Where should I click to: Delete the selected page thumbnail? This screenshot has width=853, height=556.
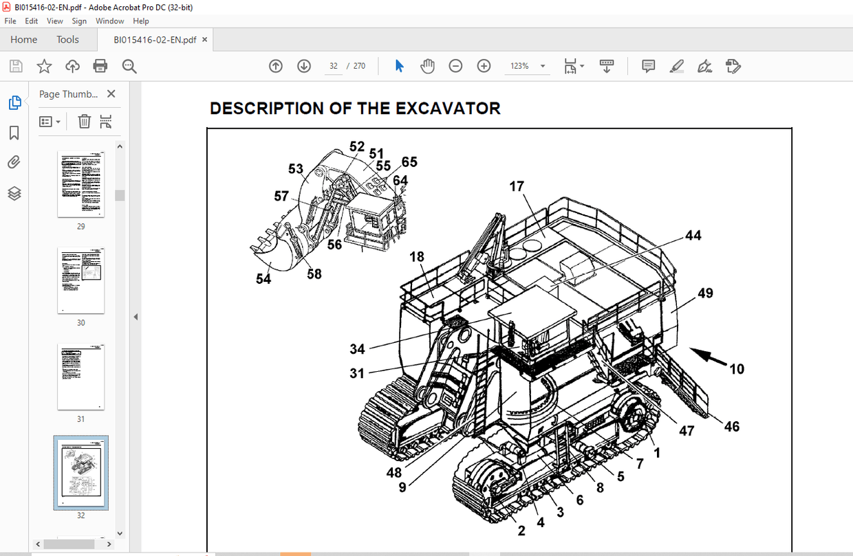click(83, 121)
